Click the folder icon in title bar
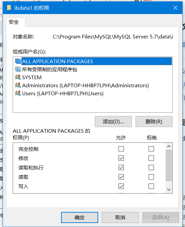 point(9,8)
